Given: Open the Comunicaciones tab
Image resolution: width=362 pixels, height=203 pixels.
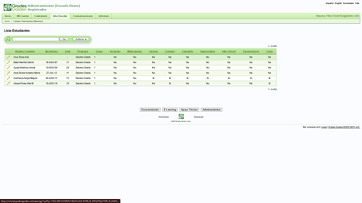Looking at the screenshot, I should pyautogui.click(x=83, y=16).
